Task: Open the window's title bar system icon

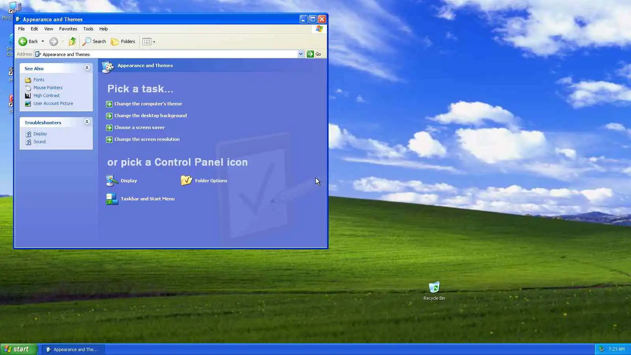Action: click(18, 19)
